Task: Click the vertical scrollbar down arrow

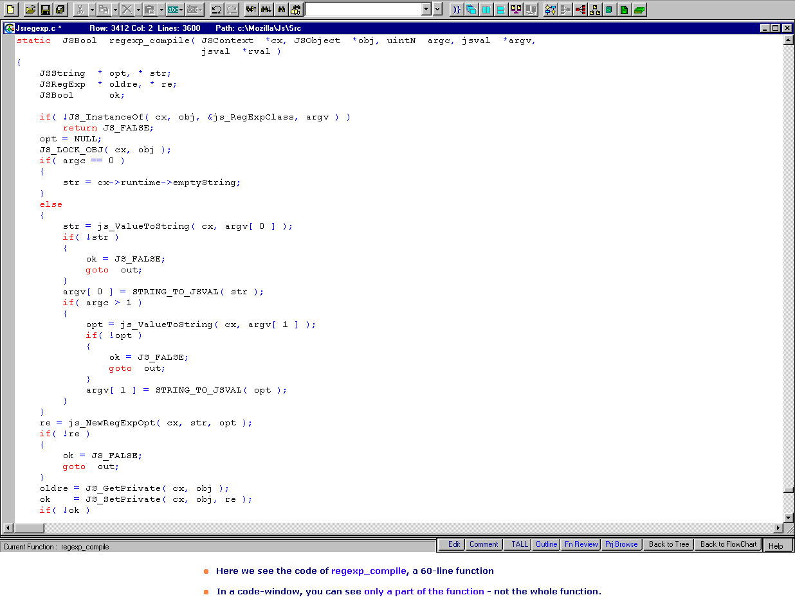Action: click(x=789, y=518)
